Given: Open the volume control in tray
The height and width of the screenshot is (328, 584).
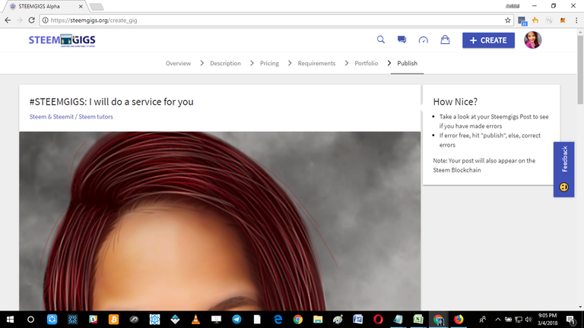Looking at the screenshot, I should pyautogui.click(x=528, y=320).
